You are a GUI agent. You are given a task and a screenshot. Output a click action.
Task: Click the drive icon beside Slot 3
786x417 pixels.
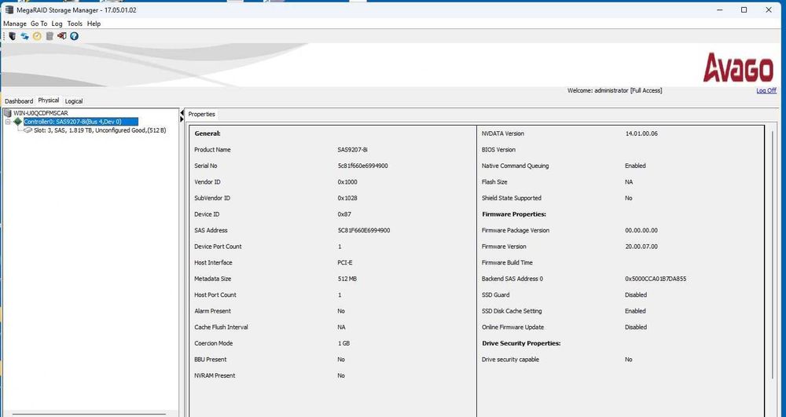click(x=28, y=130)
